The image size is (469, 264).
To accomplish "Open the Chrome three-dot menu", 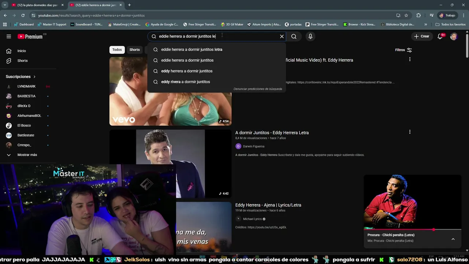I will pos(464,15).
